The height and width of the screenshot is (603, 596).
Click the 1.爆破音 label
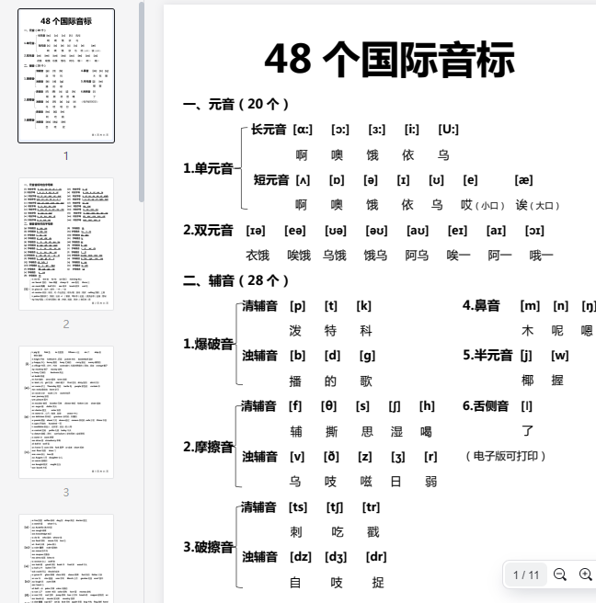(x=208, y=344)
